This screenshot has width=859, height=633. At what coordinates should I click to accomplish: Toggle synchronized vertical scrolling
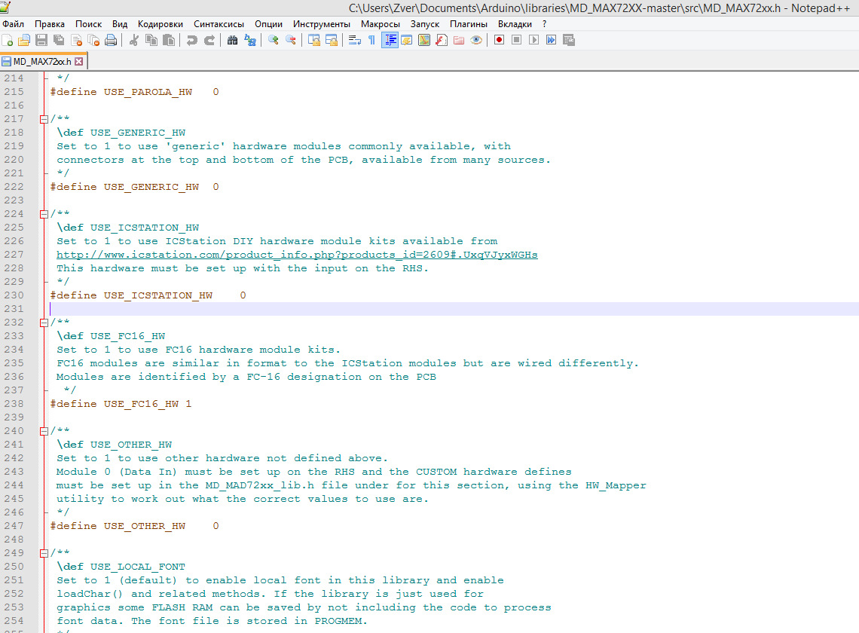pos(314,40)
